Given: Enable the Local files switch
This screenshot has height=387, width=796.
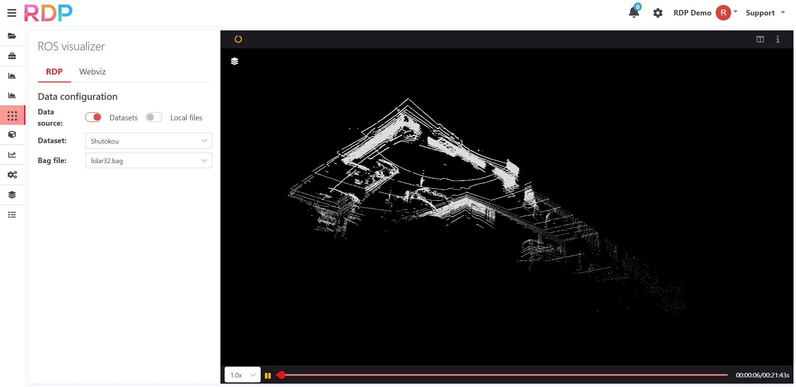Looking at the screenshot, I should pos(154,117).
